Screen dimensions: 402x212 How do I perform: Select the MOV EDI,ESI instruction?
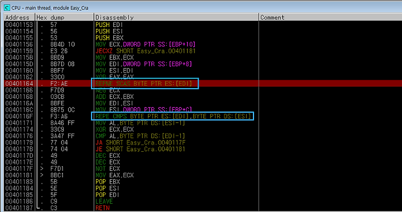tap(114, 103)
